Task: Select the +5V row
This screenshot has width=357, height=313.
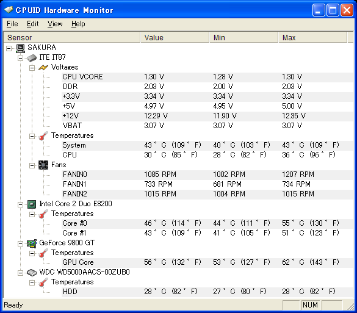Action: pyautogui.click(x=207, y=106)
